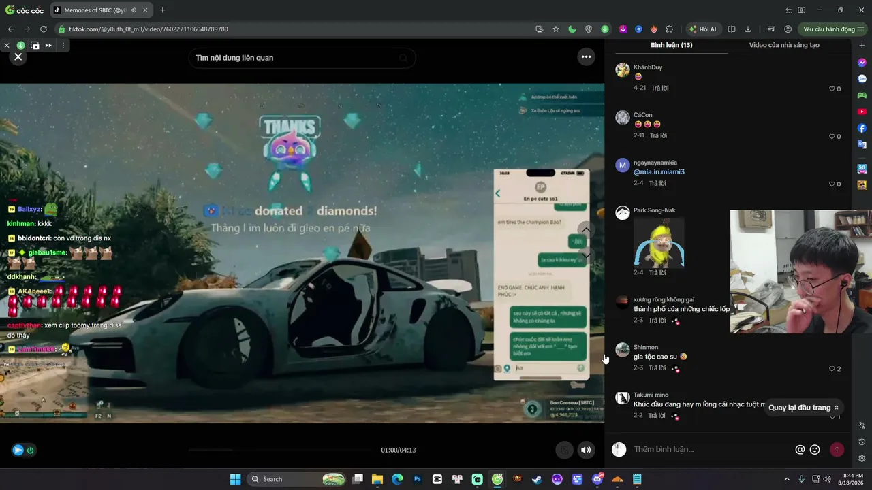Open a new browser tab
872x490 pixels.
162,10
